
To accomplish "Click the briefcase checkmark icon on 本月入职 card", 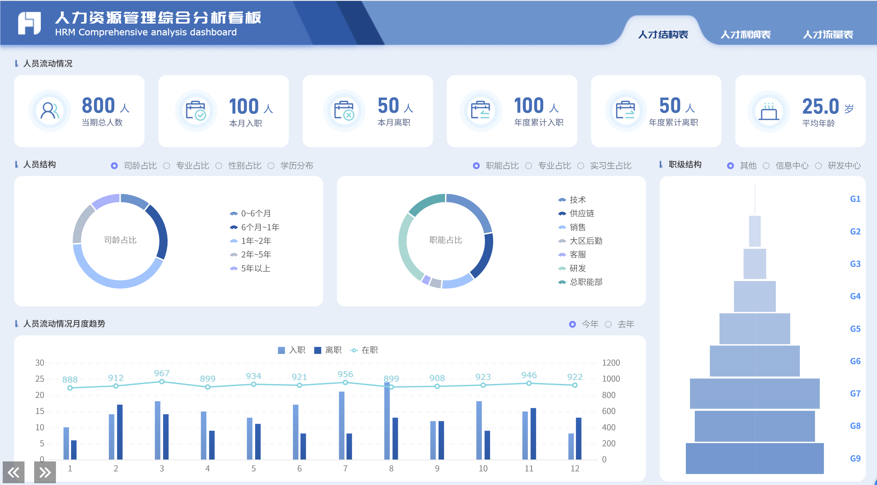I will (x=195, y=111).
